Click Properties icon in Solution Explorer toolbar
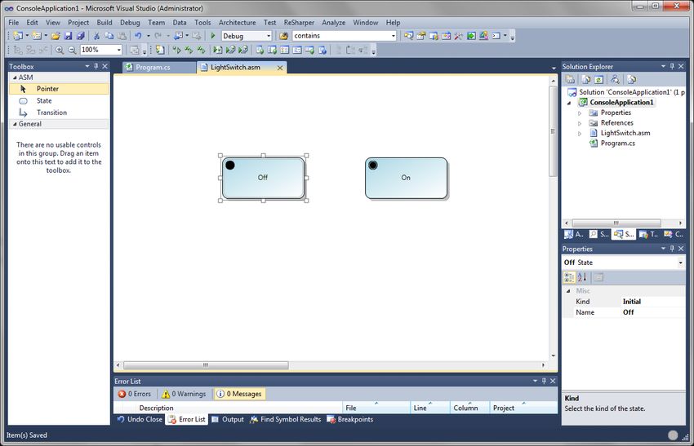The height and width of the screenshot is (446, 694). pos(570,80)
